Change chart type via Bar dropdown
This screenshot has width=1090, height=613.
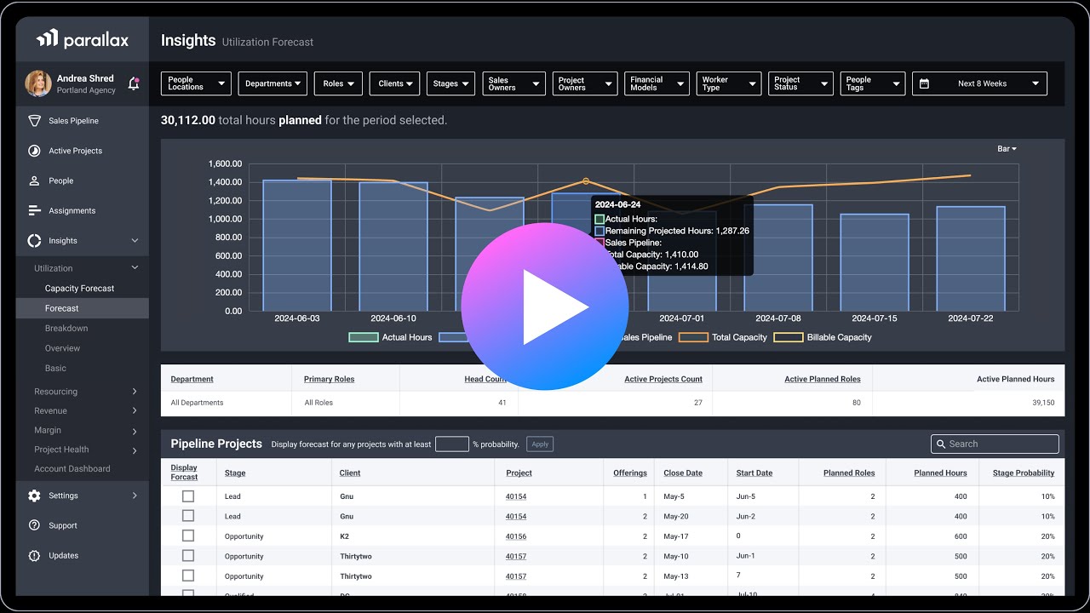click(x=1007, y=149)
